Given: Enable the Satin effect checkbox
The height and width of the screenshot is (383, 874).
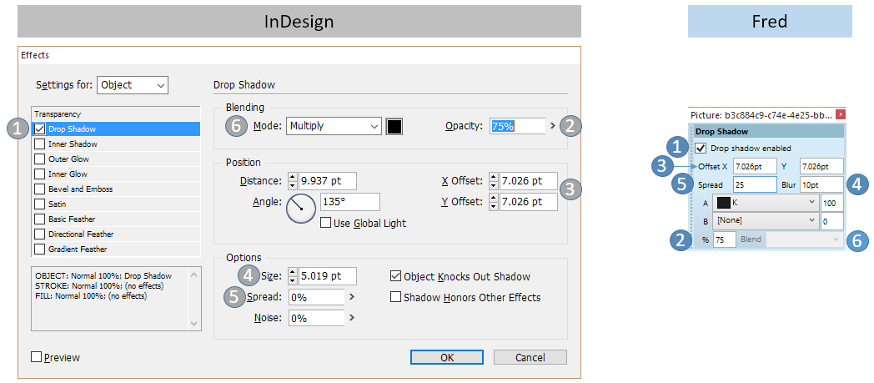Looking at the screenshot, I should tap(39, 204).
